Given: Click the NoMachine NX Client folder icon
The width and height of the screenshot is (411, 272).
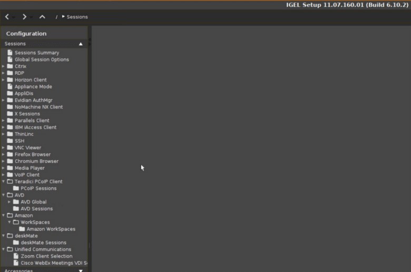Looking at the screenshot, I should pyautogui.click(x=10, y=107).
